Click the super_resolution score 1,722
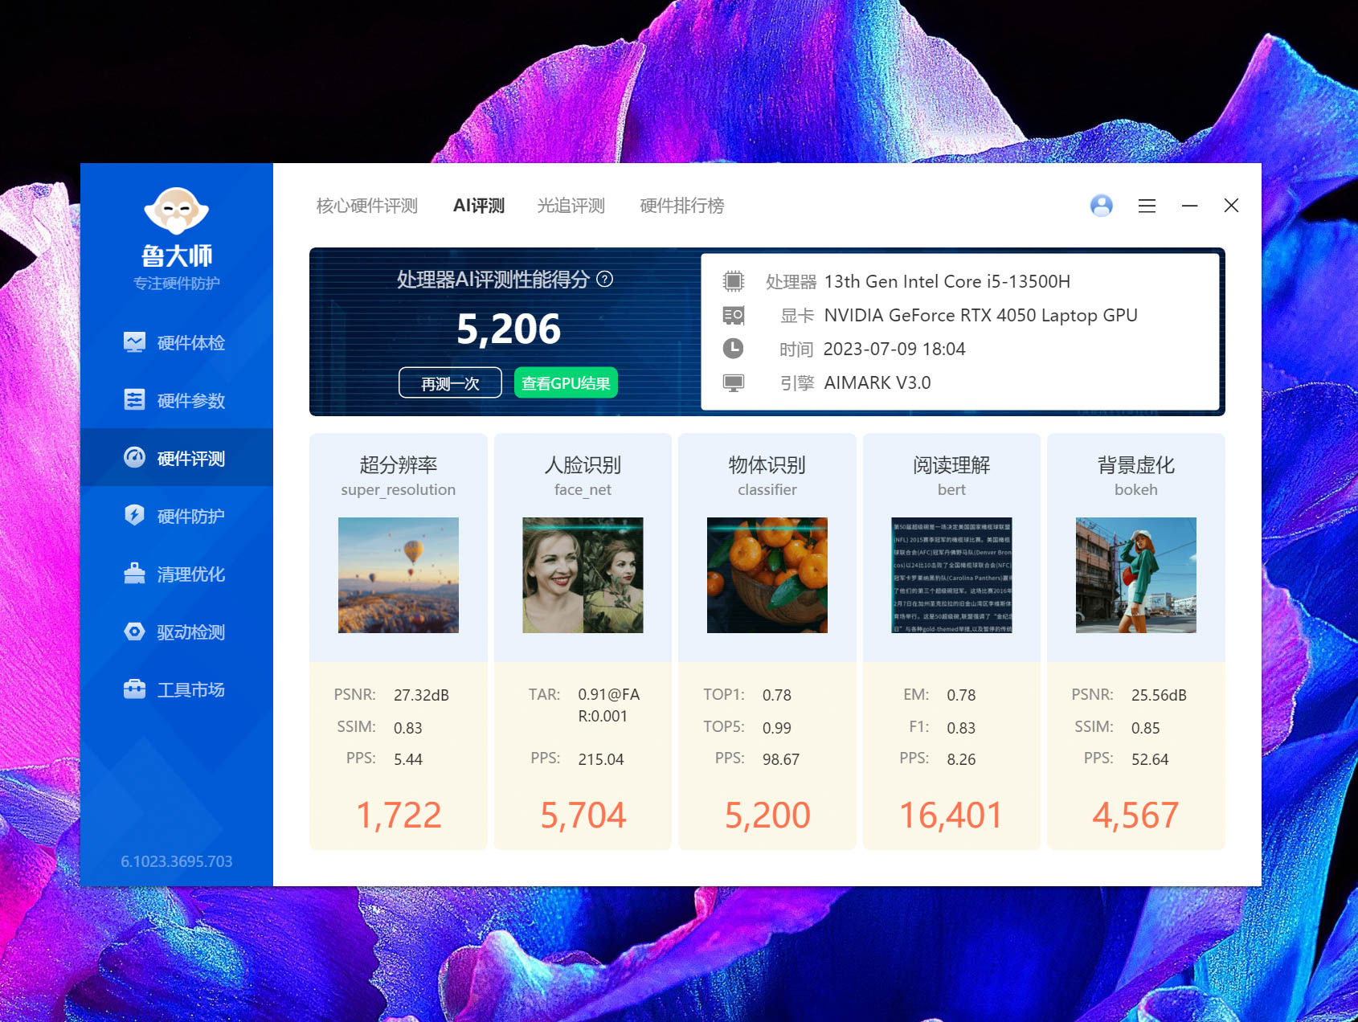The width and height of the screenshot is (1358, 1022). coord(399,816)
